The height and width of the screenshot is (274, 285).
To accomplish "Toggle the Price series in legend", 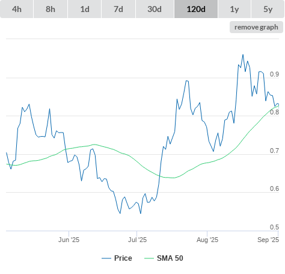I will click(x=123, y=258).
